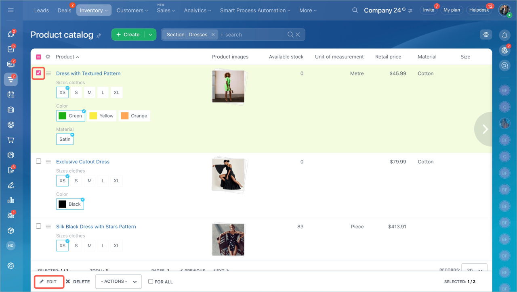Click the grid settings gear in table header

(48, 57)
